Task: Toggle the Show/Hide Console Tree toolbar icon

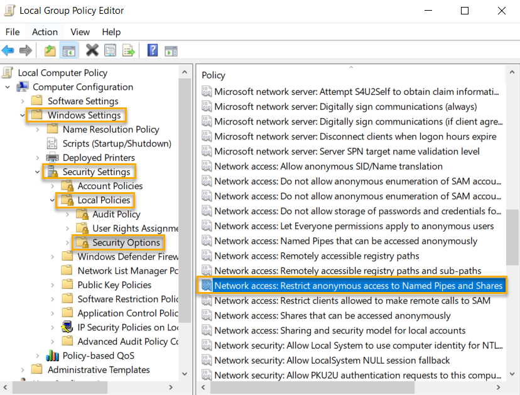Action: coord(68,50)
